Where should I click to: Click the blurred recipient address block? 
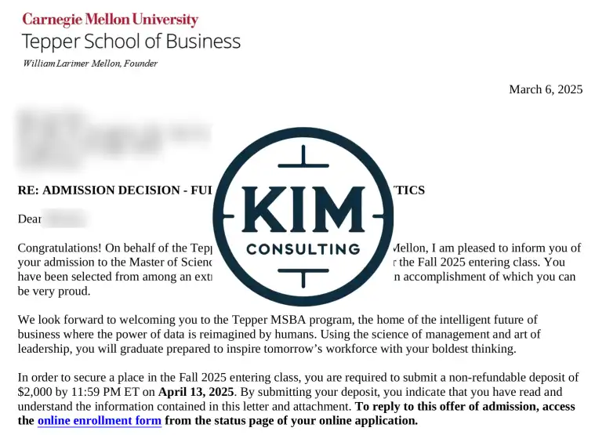click(x=110, y=141)
